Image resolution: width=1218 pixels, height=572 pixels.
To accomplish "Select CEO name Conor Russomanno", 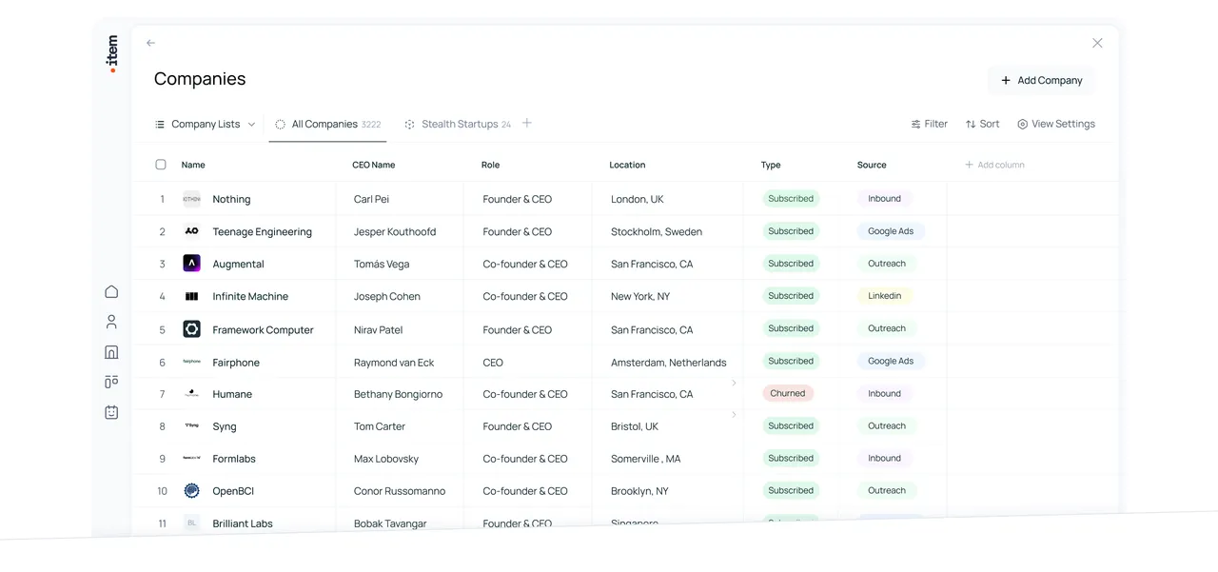I will pos(400,491).
